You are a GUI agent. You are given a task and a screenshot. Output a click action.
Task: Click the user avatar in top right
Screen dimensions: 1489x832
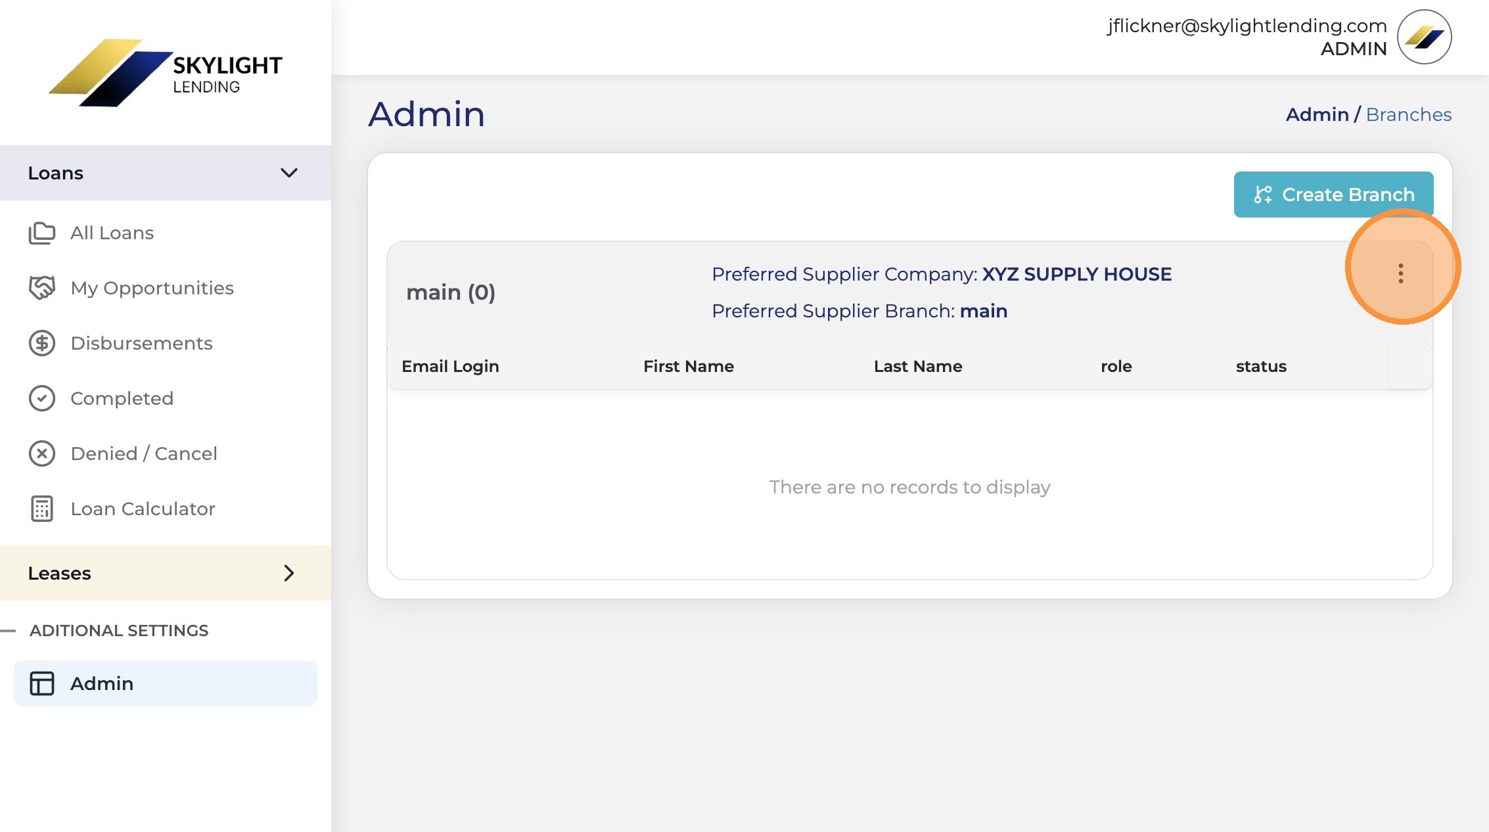pos(1424,37)
